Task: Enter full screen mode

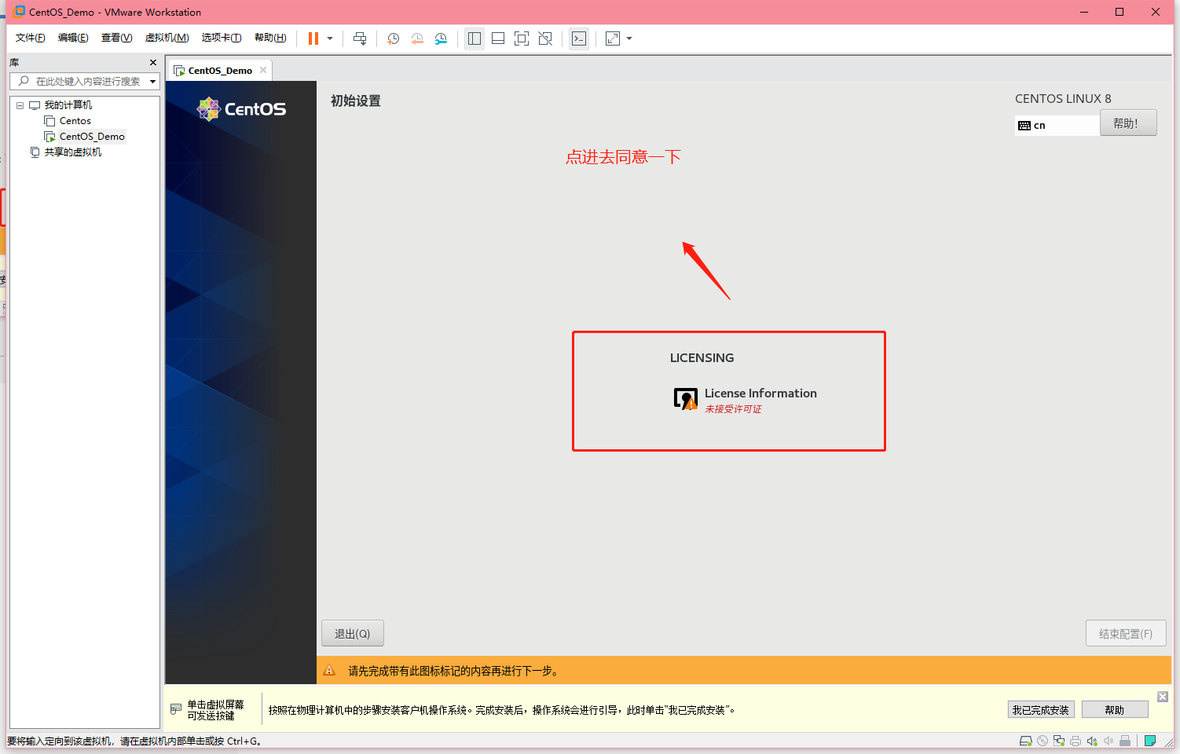Action: coord(522,38)
